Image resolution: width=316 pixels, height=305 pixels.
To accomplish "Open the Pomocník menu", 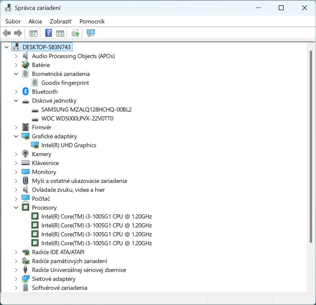I will 92,21.
